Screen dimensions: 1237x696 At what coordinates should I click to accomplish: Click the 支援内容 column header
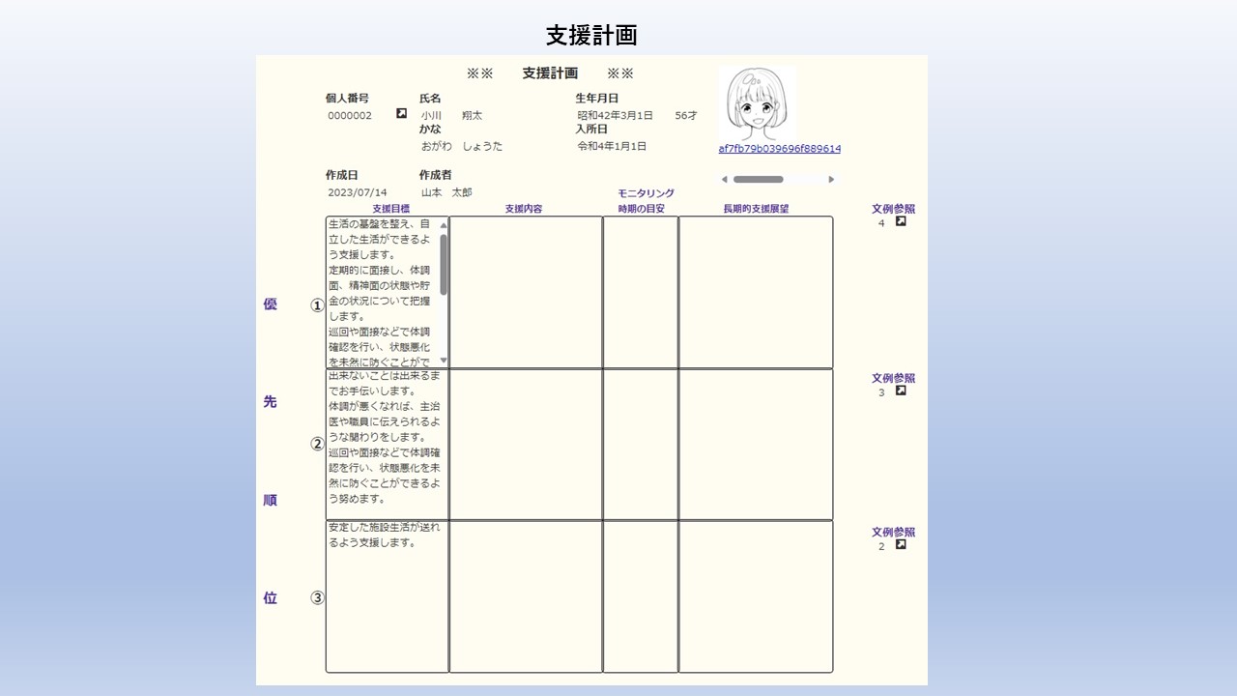[524, 209]
